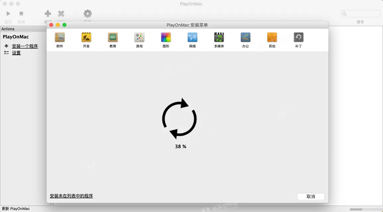Open the 补丁 patches category
This screenshot has width=383, height=212.
pos(298,40)
